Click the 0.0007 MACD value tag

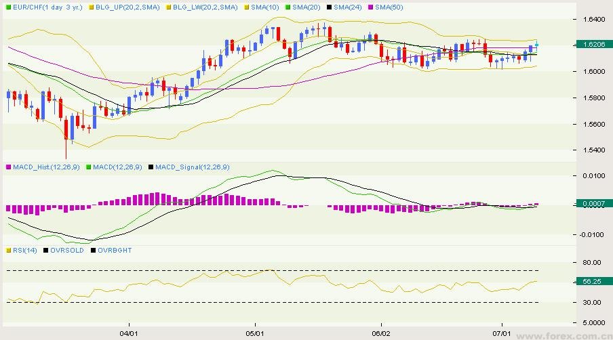(592, 203)
